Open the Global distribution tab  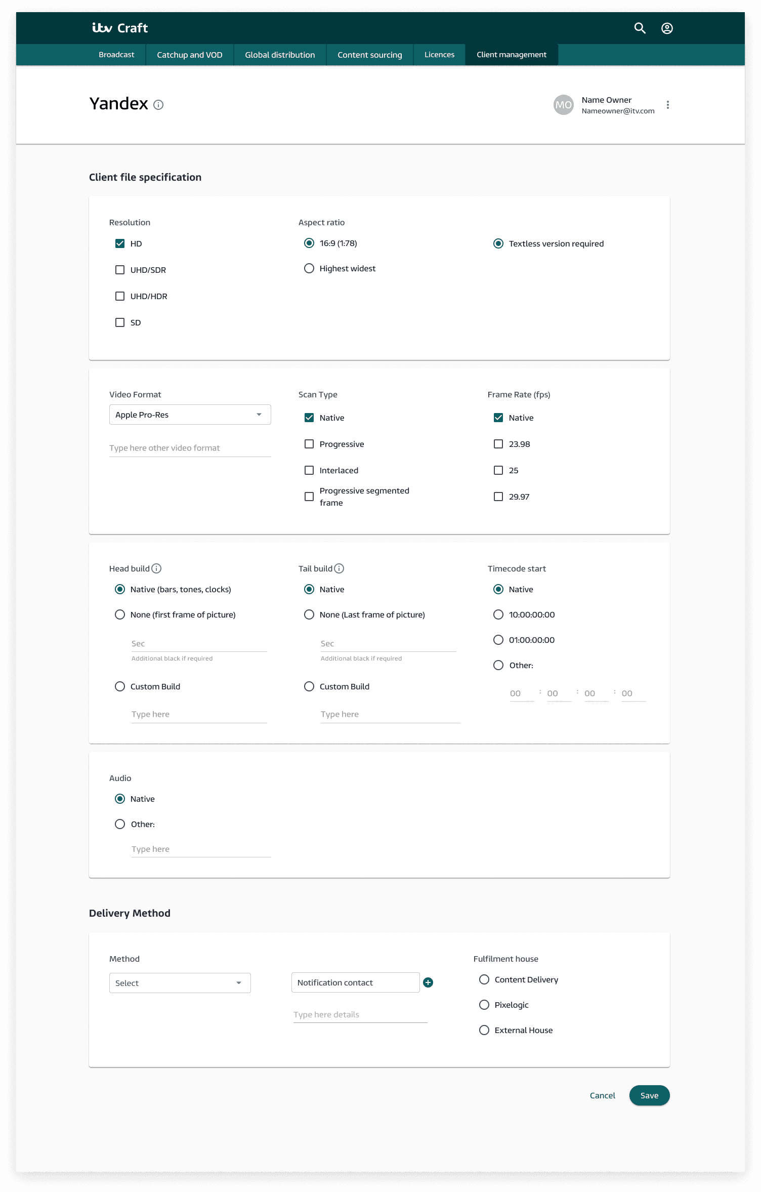pos(280,55)
